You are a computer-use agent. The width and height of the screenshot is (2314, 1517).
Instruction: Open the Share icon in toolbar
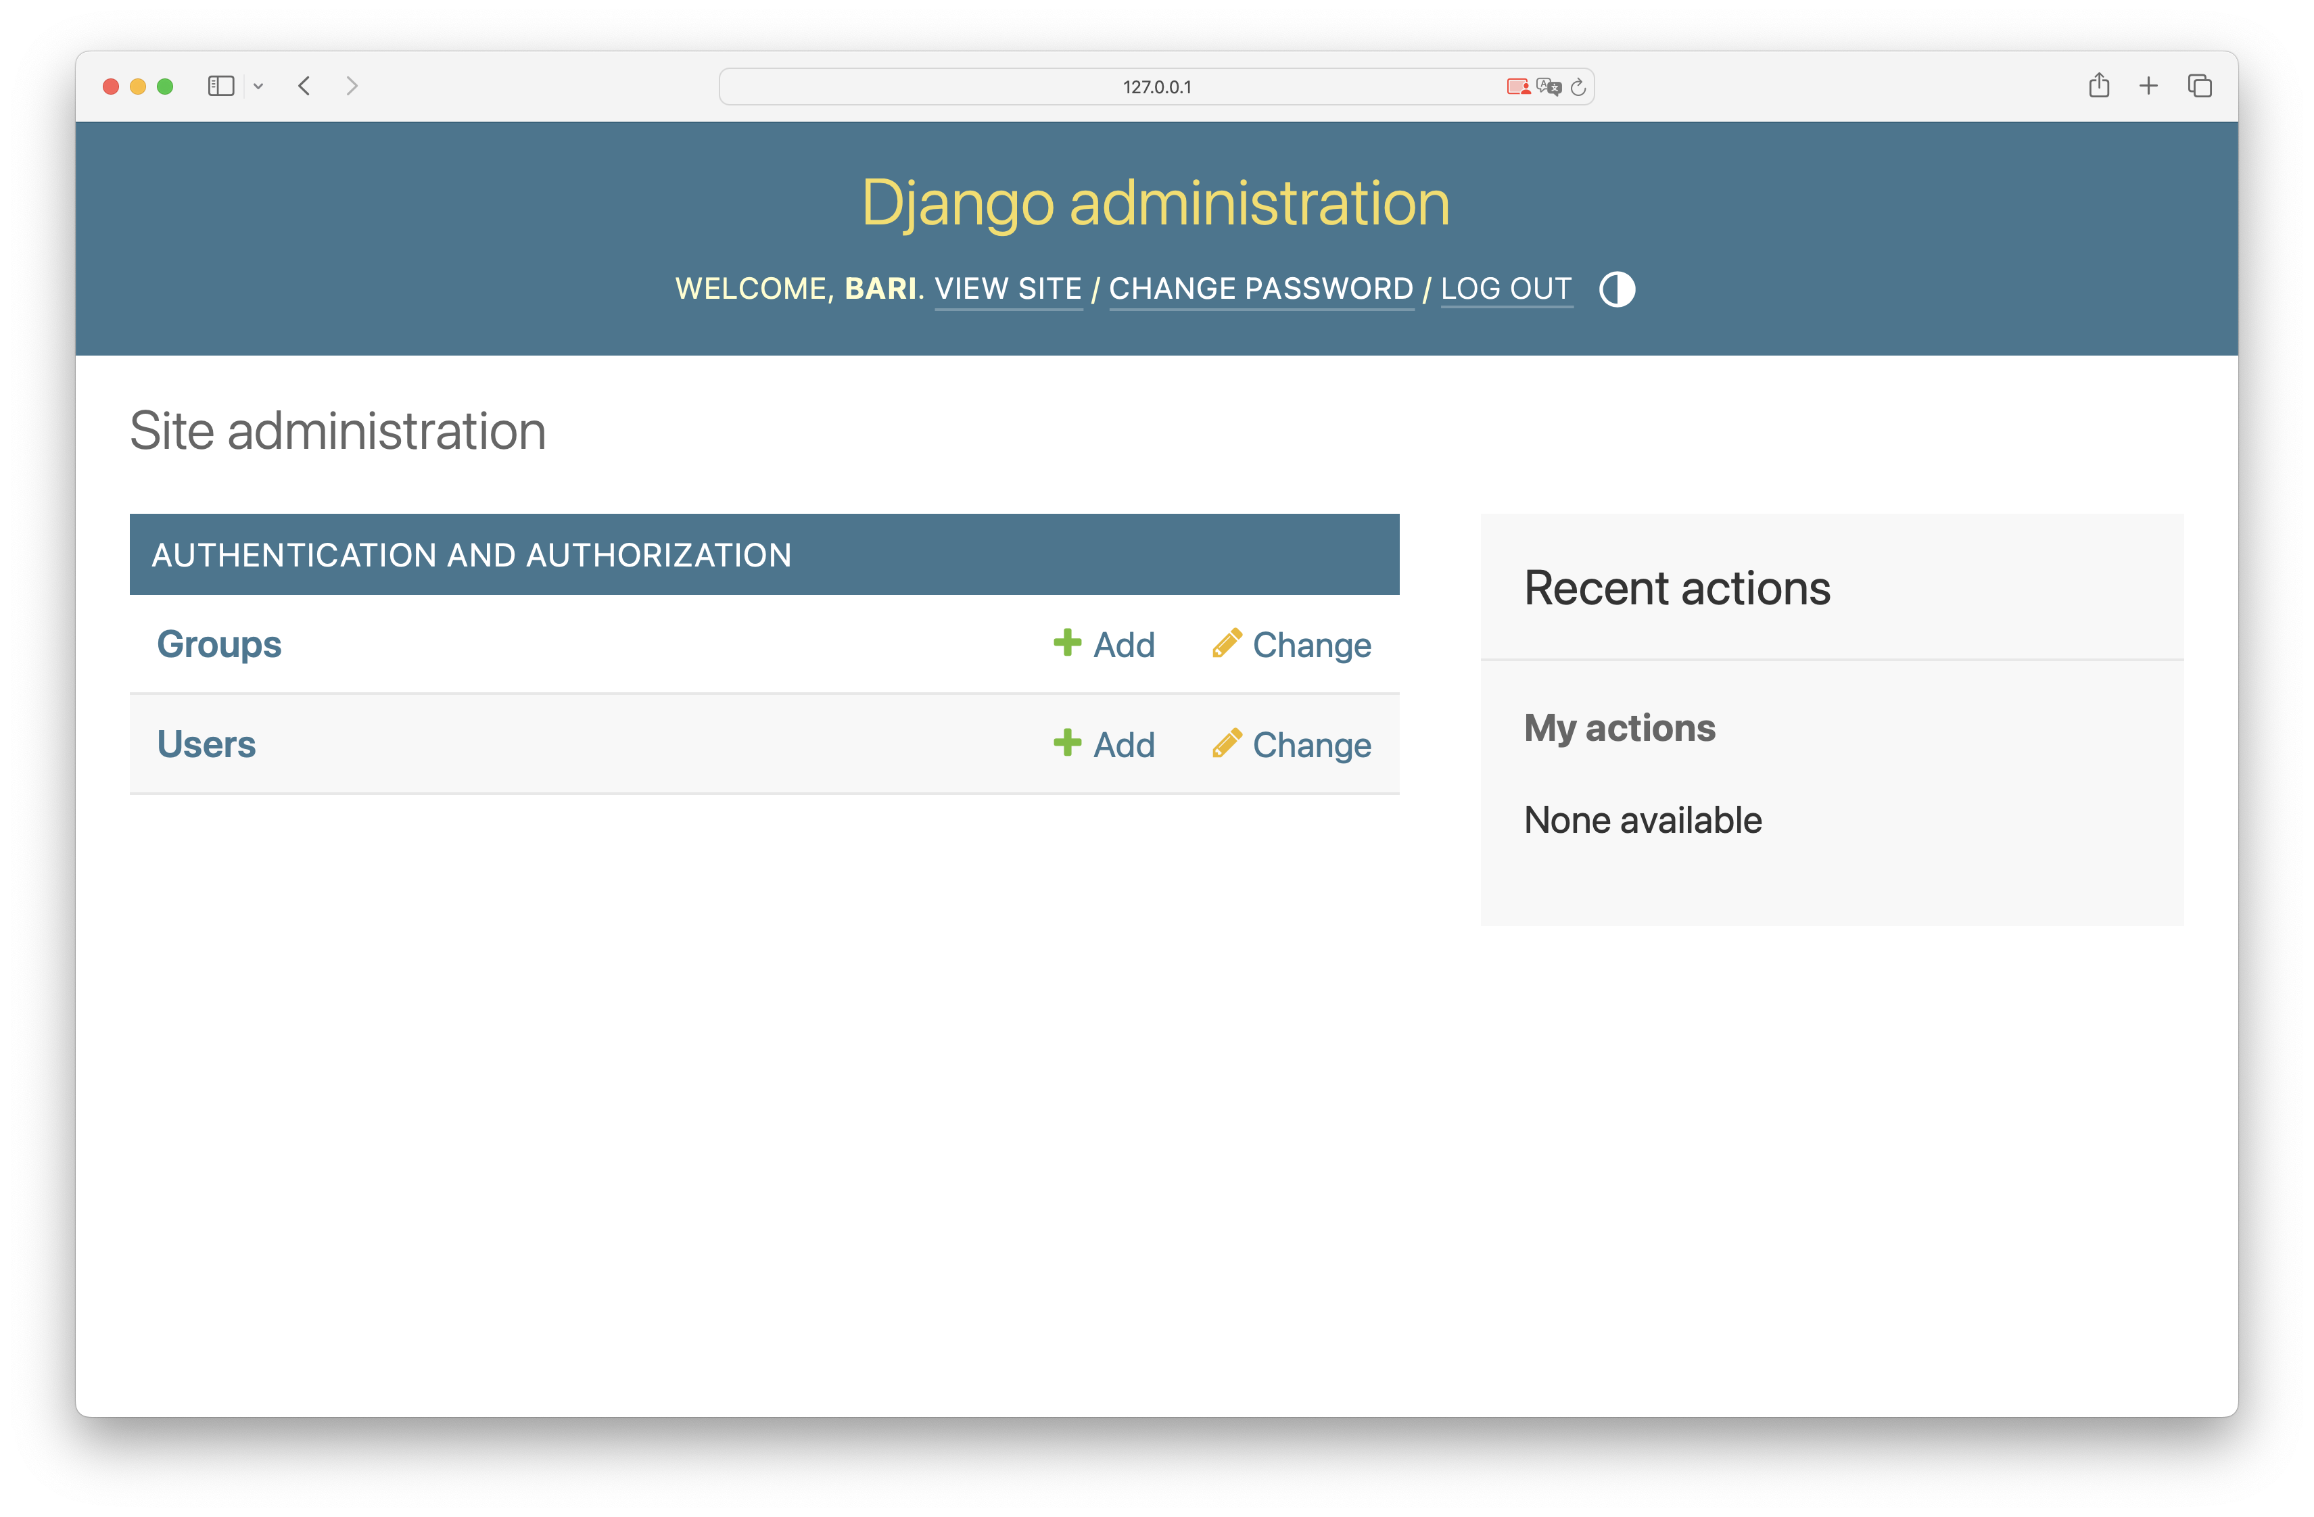(x=2099, y=86)
